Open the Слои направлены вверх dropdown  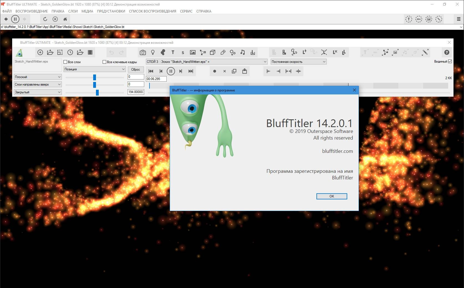tap(38, 84)
